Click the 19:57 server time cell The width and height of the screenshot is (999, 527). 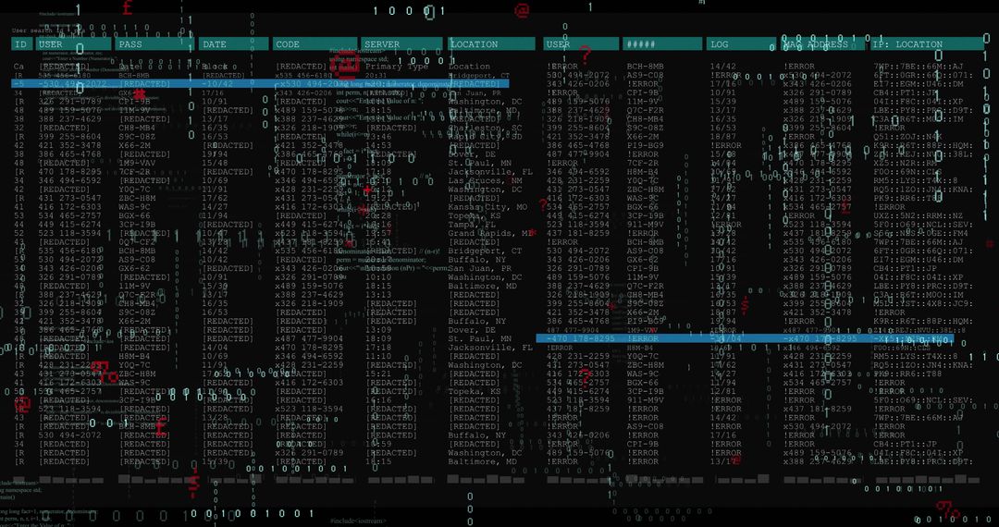pyautogui.click(x=378, y=234)
